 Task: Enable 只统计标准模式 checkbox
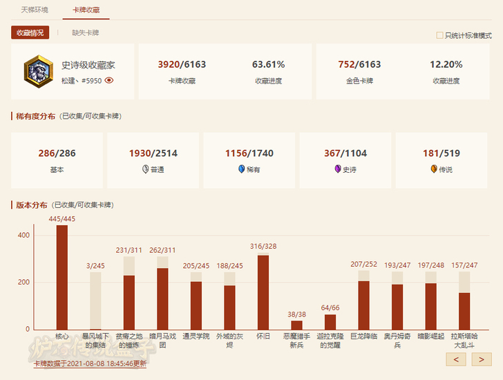pyautogui.click(x=440, y=35)
